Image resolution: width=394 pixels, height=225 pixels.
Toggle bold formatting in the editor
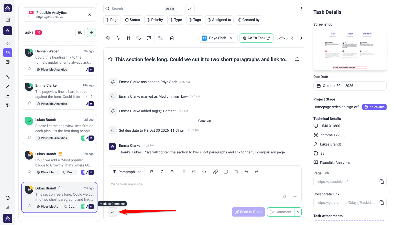pos(152,172)
